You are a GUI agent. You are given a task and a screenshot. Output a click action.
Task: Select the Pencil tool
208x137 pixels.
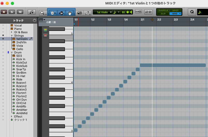(87, 13)
